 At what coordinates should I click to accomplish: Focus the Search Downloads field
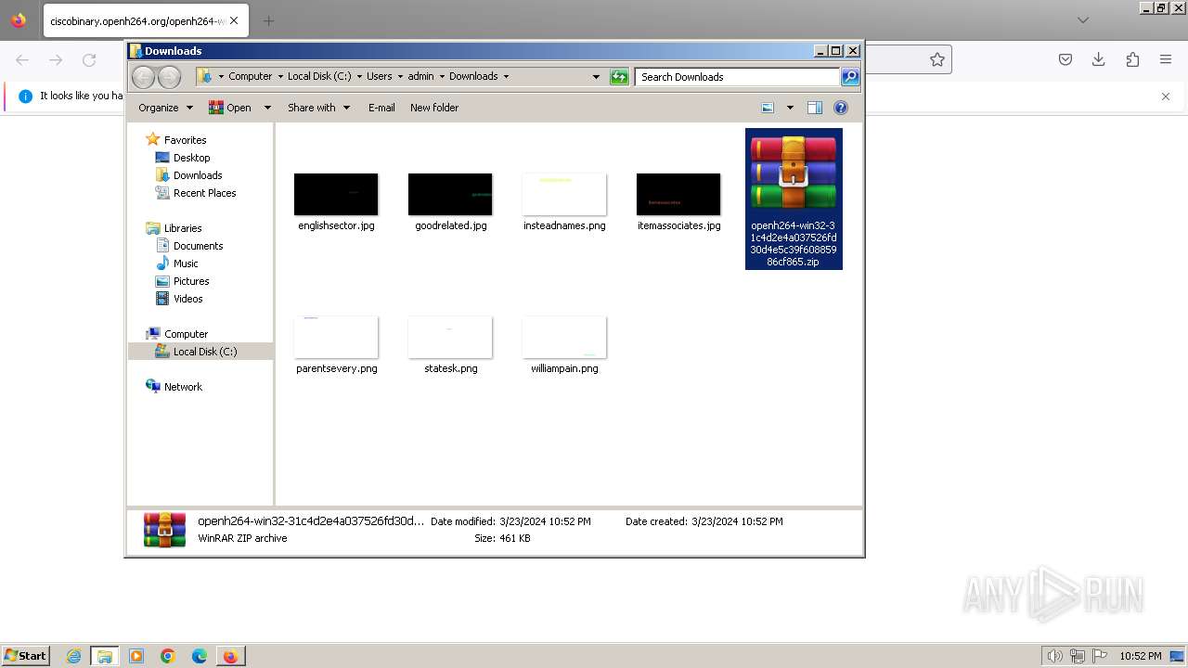738,77
